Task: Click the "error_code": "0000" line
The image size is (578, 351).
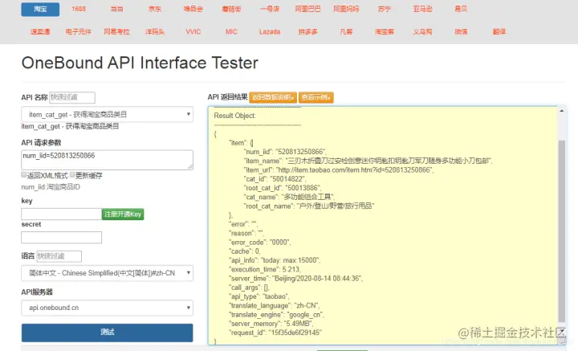Action: [259, 243]
